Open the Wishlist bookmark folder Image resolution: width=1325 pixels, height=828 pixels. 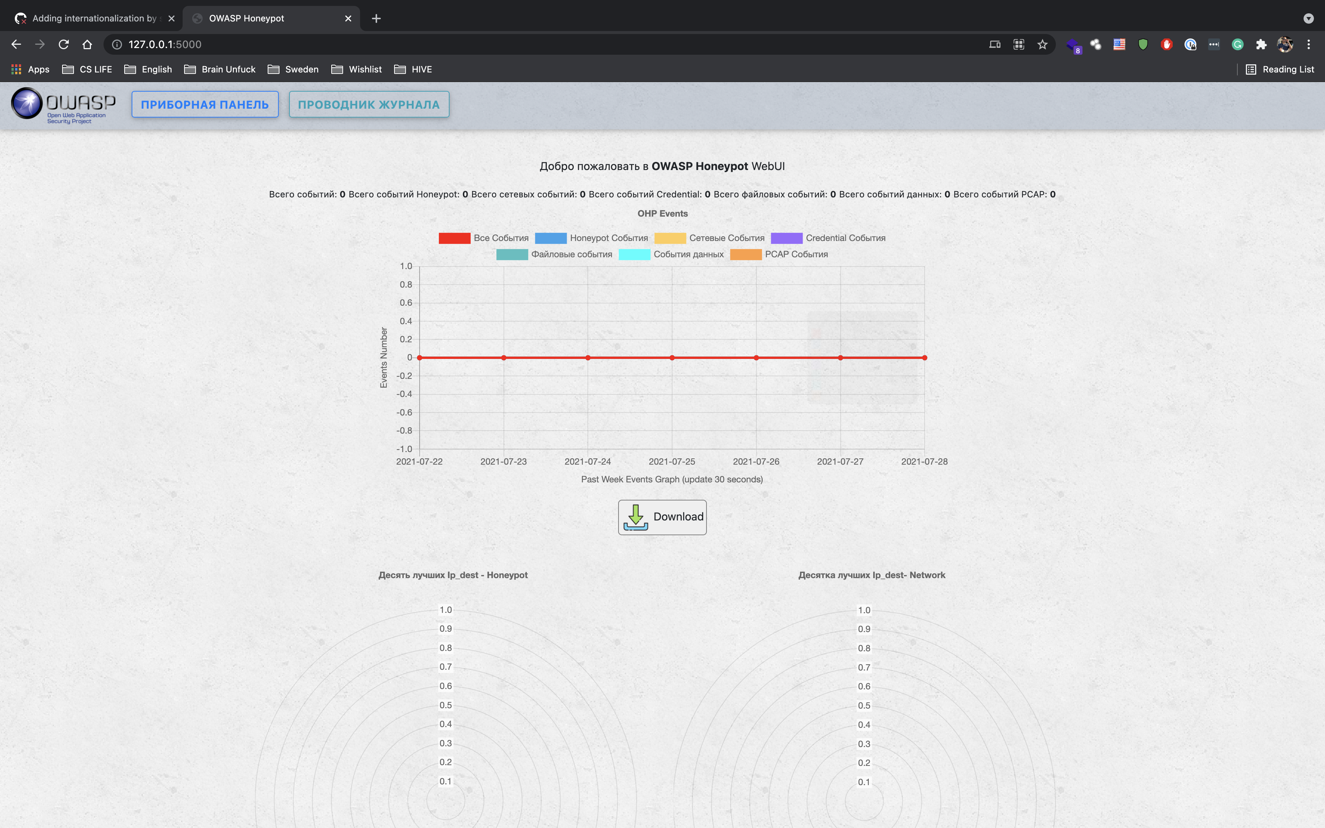356,69
